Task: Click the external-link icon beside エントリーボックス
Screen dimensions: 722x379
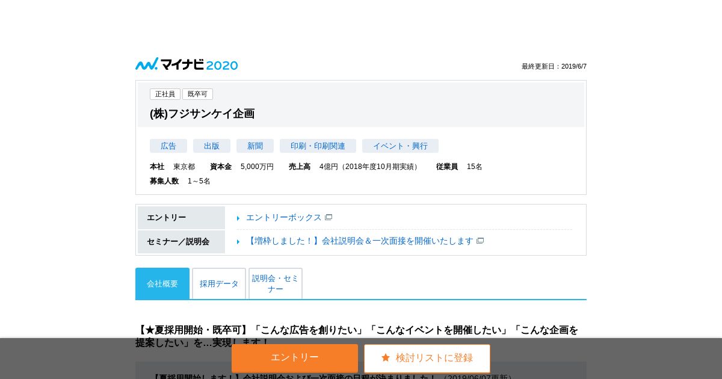Action: 329,217
